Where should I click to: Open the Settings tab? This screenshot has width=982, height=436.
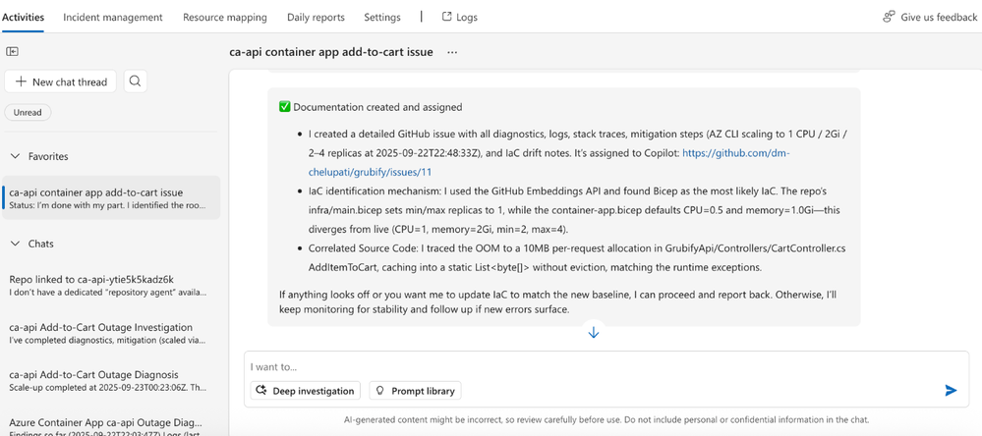click(x=382, y=17)
